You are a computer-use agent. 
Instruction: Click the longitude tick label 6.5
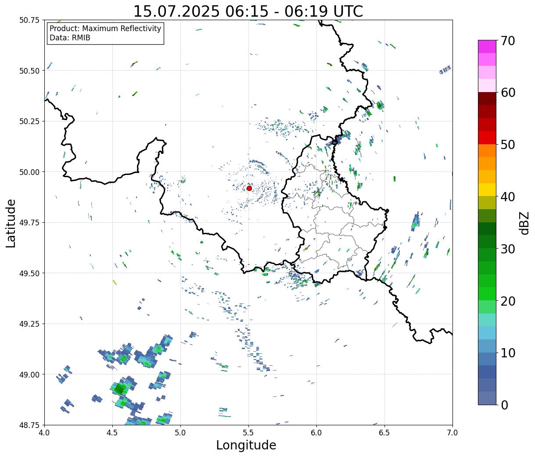(x=384, y=433)
